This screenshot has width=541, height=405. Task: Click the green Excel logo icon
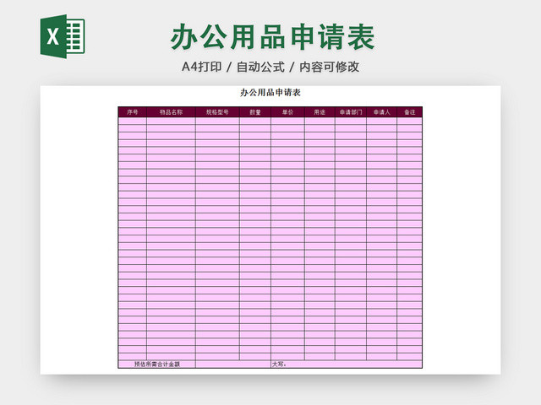click(x=63, y=36)
